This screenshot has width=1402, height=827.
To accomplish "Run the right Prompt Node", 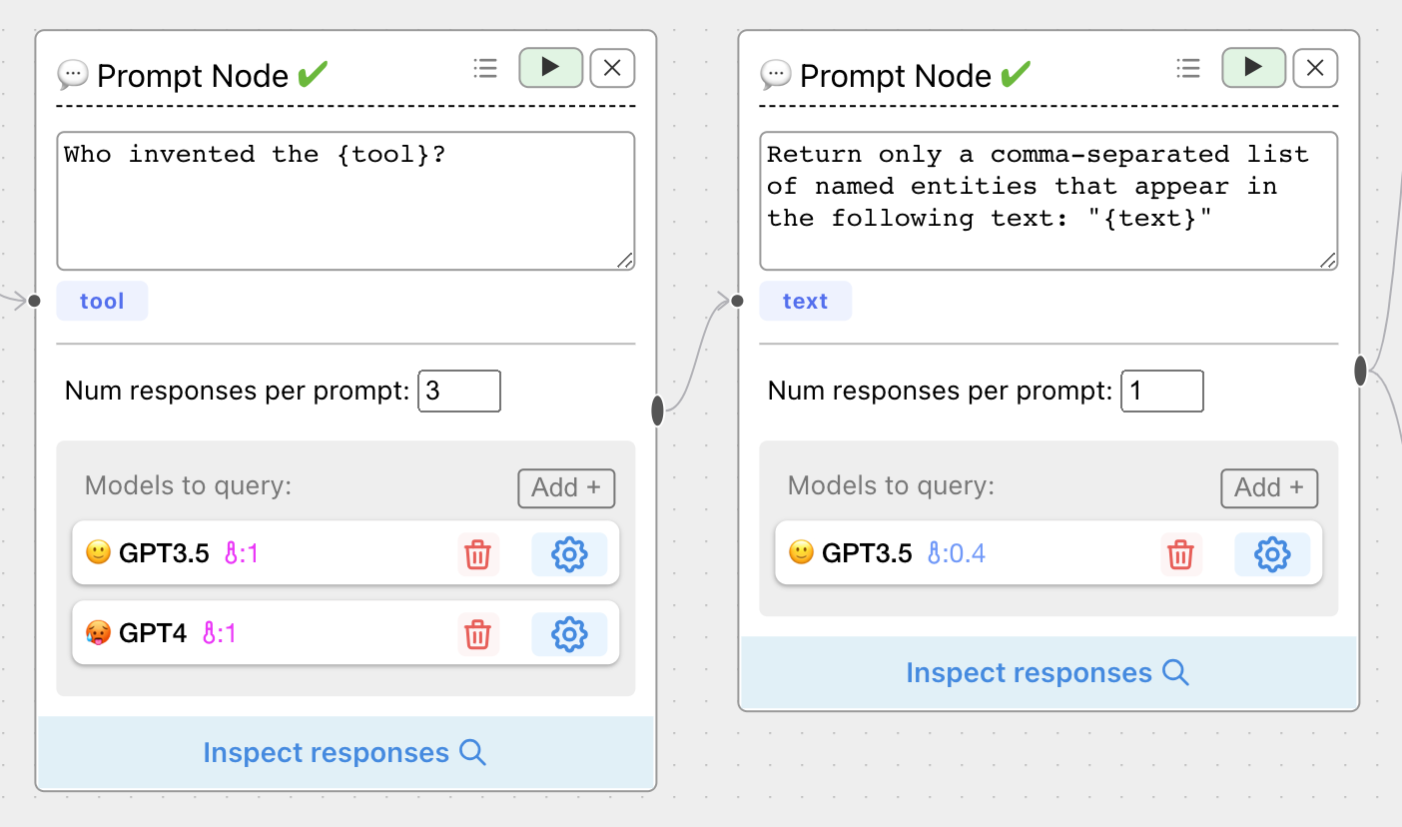I will [x=1253, y=68].
